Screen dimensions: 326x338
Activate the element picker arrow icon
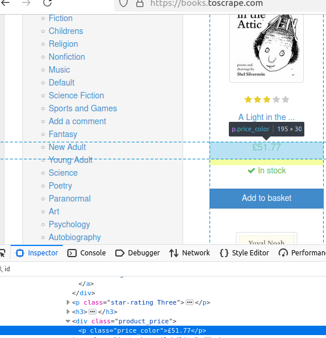click(x=2, y=253)
